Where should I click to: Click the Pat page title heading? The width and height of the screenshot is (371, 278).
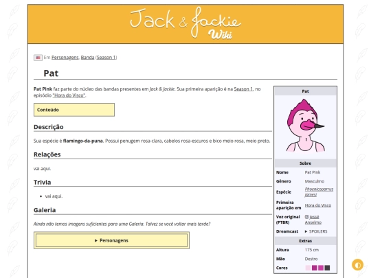(51, 73)
